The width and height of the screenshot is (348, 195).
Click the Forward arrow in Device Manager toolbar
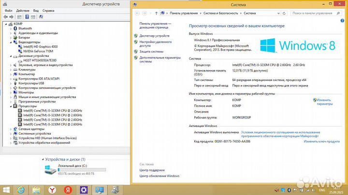click(x=11, y=17)
